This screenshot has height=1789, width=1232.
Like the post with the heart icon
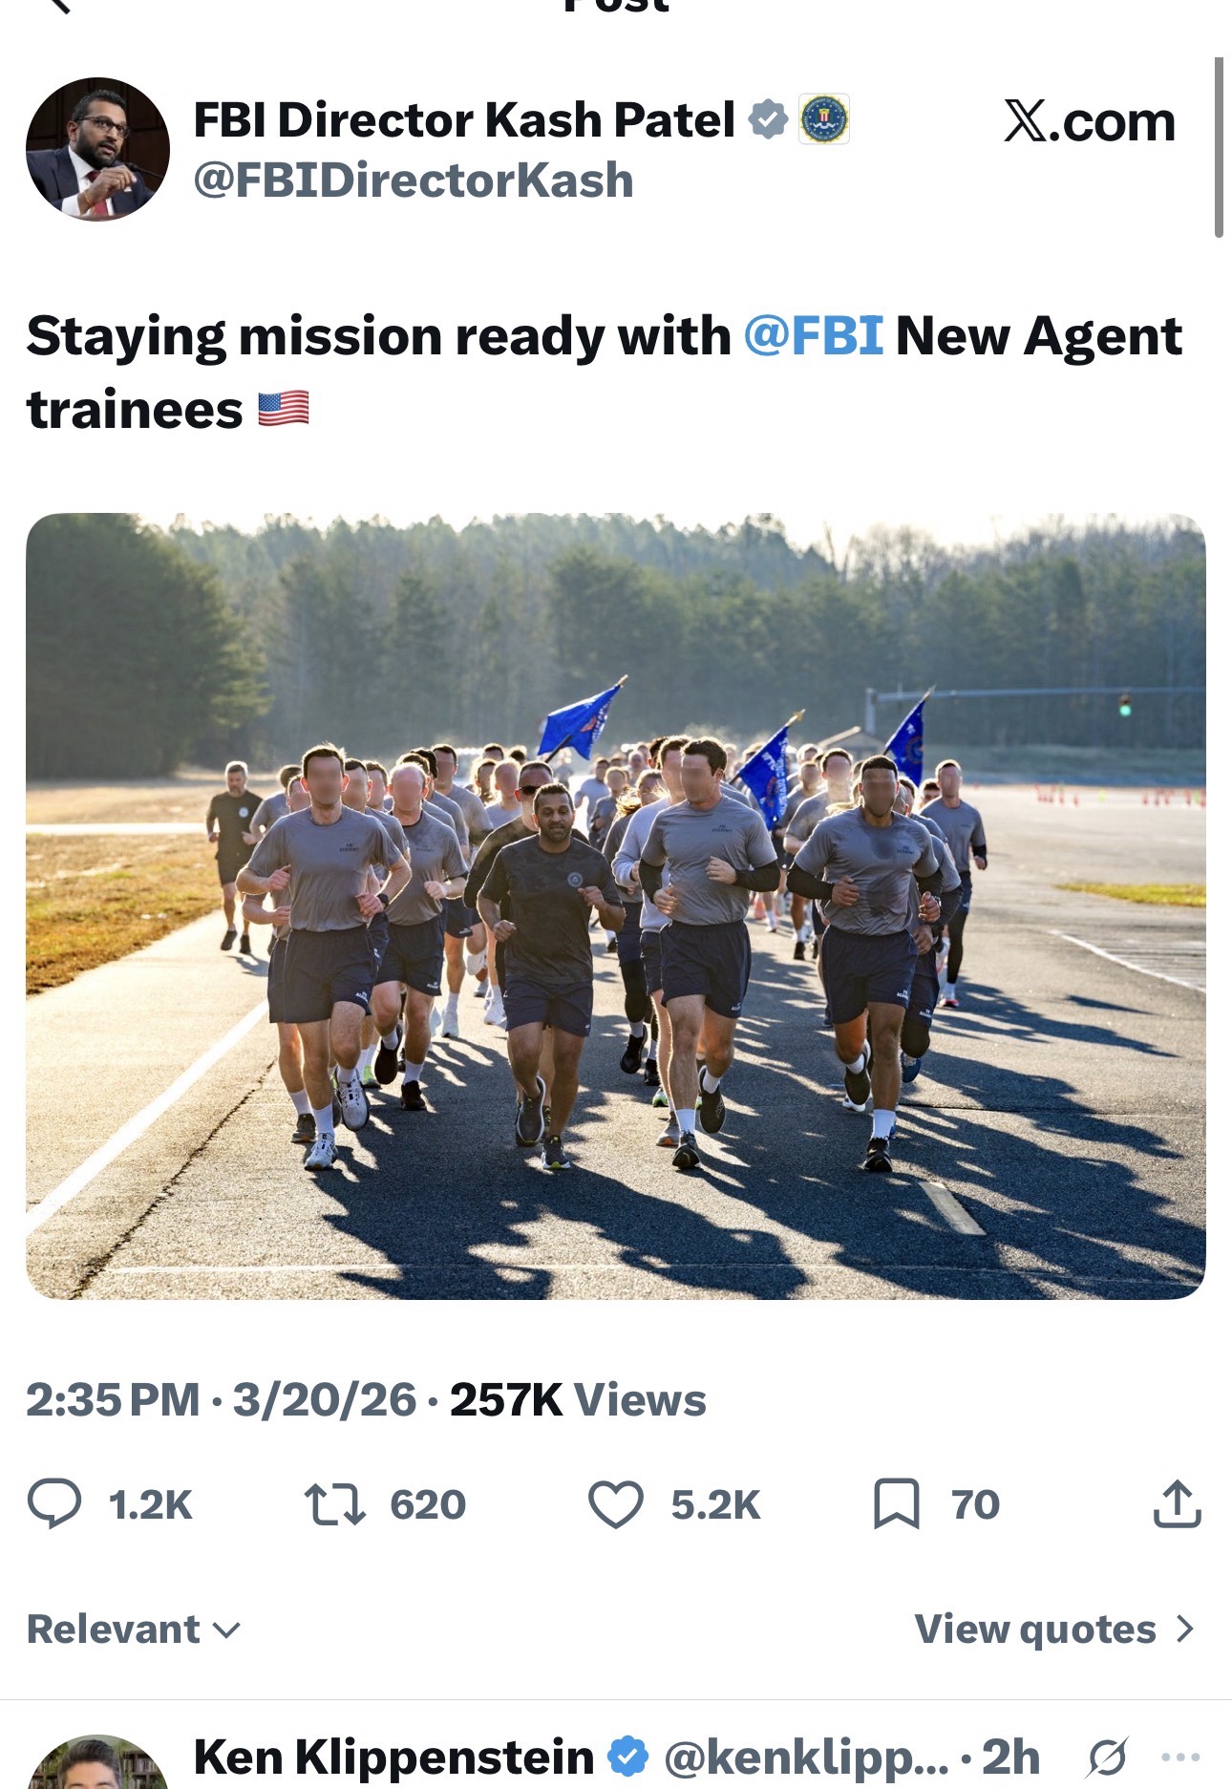615,1504
